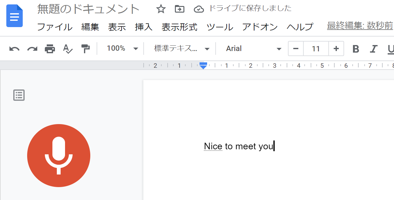Open the Arial font dropdown
Image resolution: width=394 pixels, height=200 pixels.
[254, 49]
